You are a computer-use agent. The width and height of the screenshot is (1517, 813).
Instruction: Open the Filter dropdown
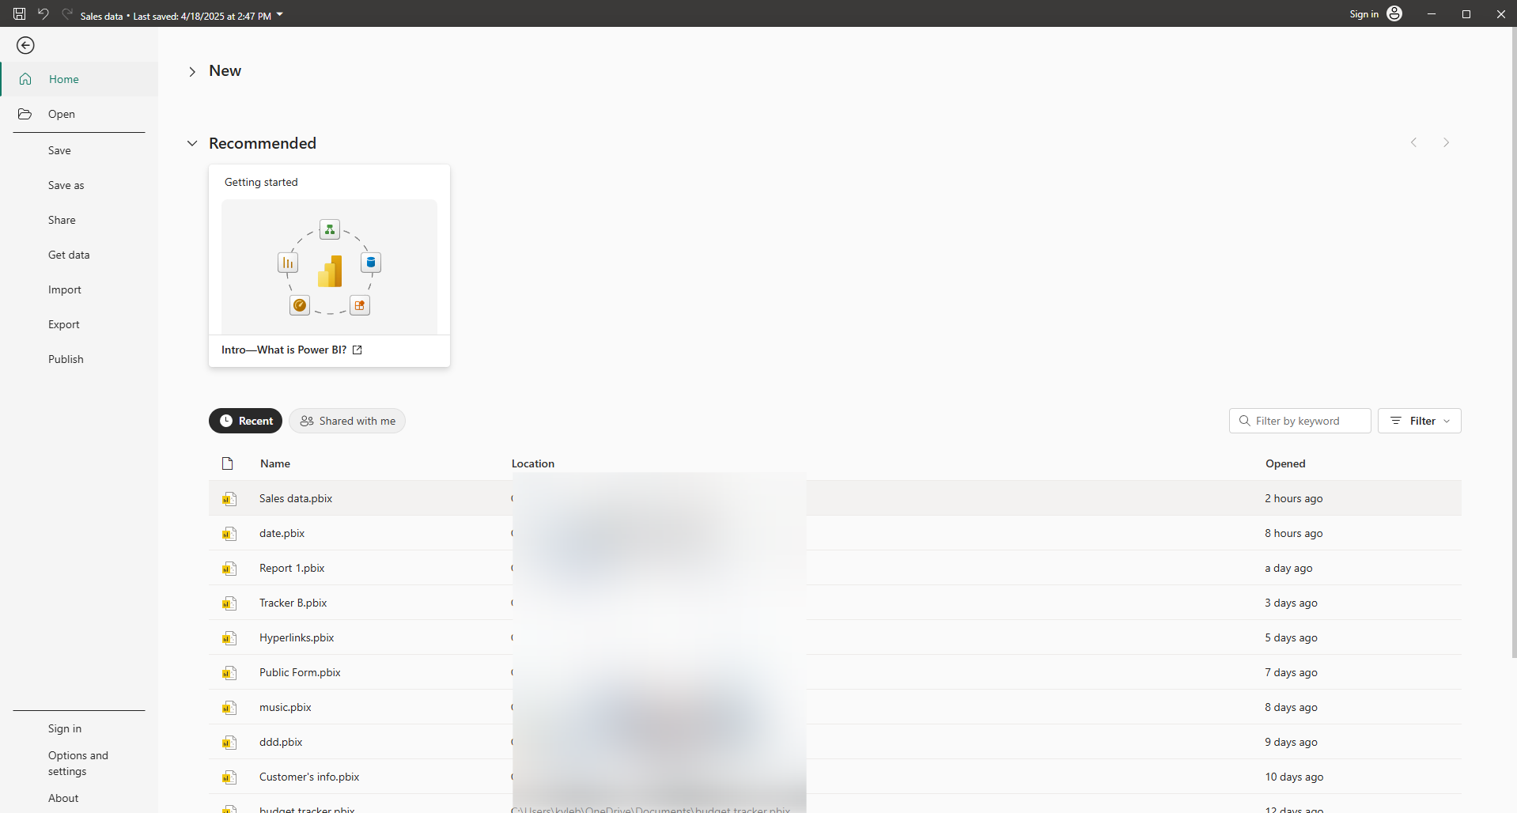coord(1419,421)
